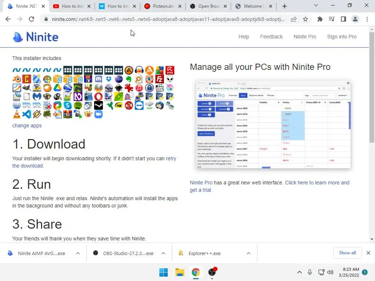Close the downloads bar
The width and height of the screenshot is (375, 281).
tap(368, 253)
